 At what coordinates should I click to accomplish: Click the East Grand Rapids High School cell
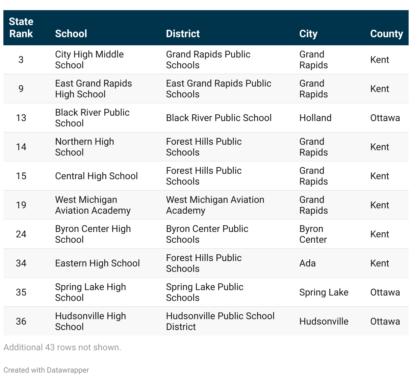click(x=93, y=89)
